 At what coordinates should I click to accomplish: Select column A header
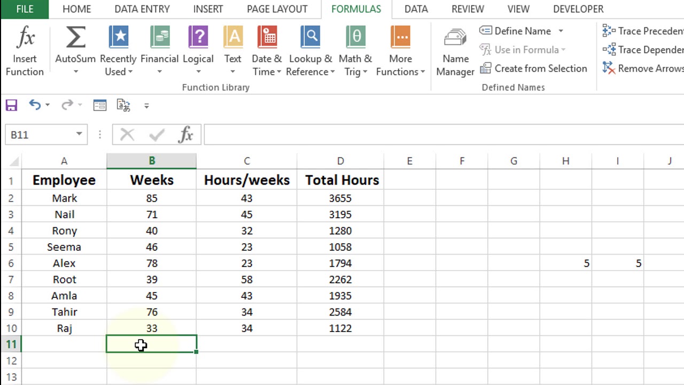coord(64,161)
